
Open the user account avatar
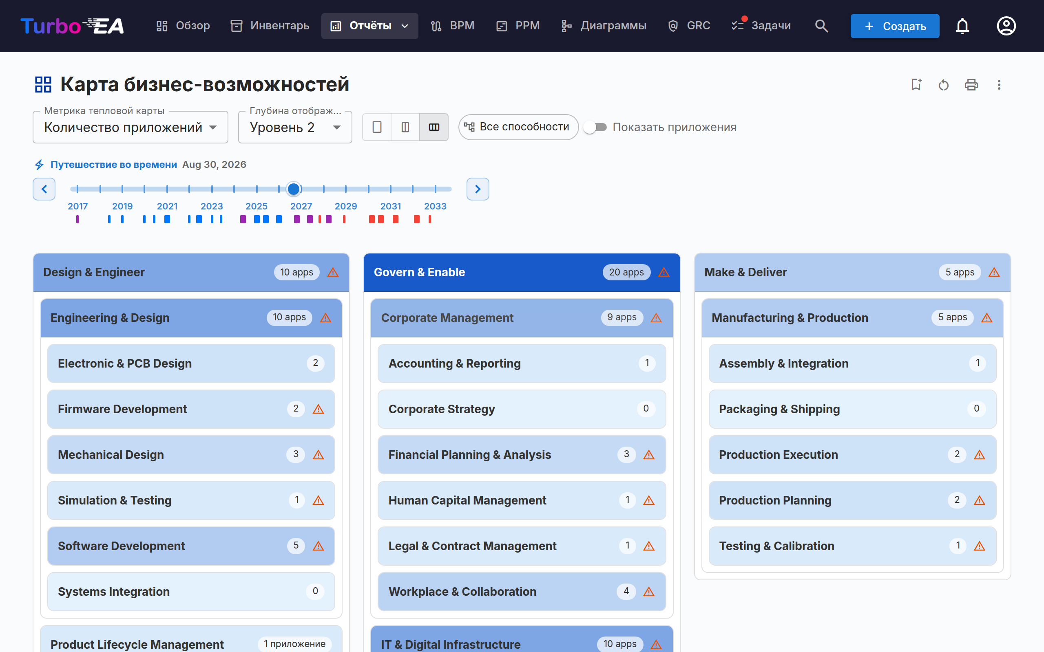coord(1006,26)
